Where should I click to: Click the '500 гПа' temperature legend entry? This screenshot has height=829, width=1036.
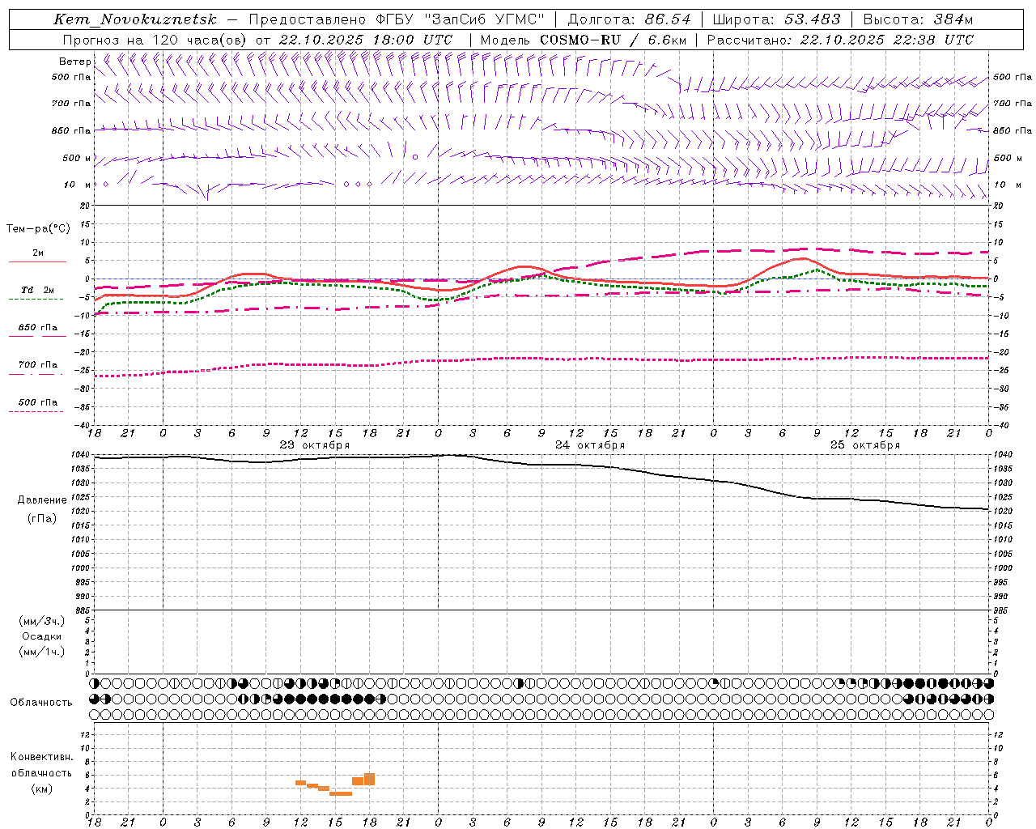tap(37, 402)
